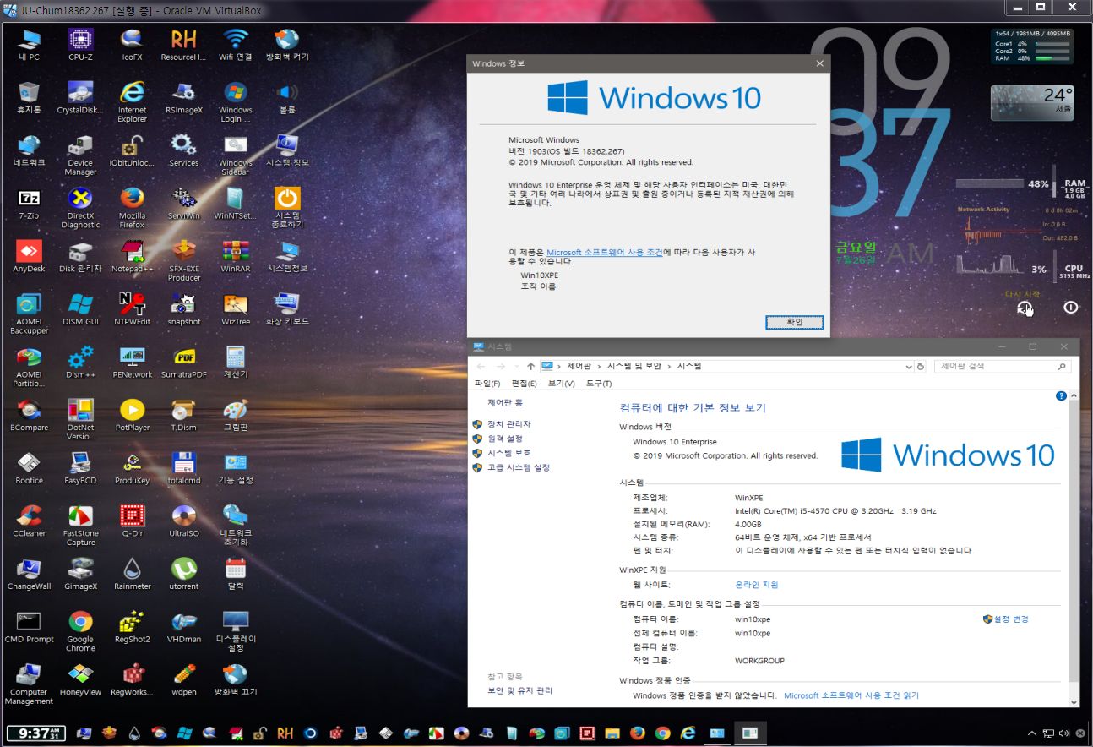Open the Dism++ desktop icon
Image resolution: width=1093 pixels, height=747 pixels.
(x=80, y=363)
